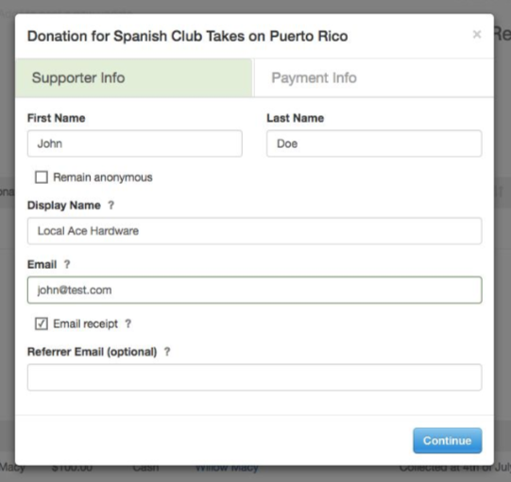Screen dimensions: 511x482
Task: Click the First Name field containing John
Action: [134, 143]
